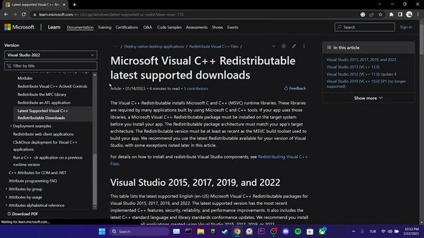Click the Filter by title field
The width and height of the screenshot is (424, 238).
50,65
